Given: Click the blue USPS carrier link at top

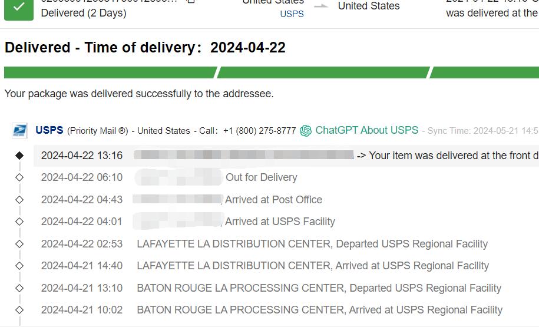Looking at the screenshot, I should point(292,14).
